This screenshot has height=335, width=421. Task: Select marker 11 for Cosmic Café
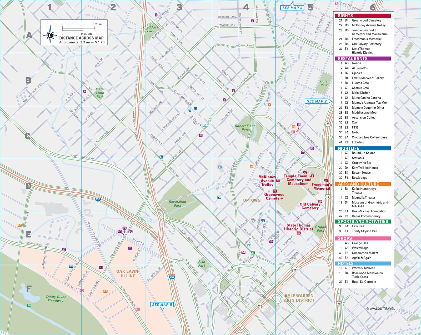pos(201,135)
